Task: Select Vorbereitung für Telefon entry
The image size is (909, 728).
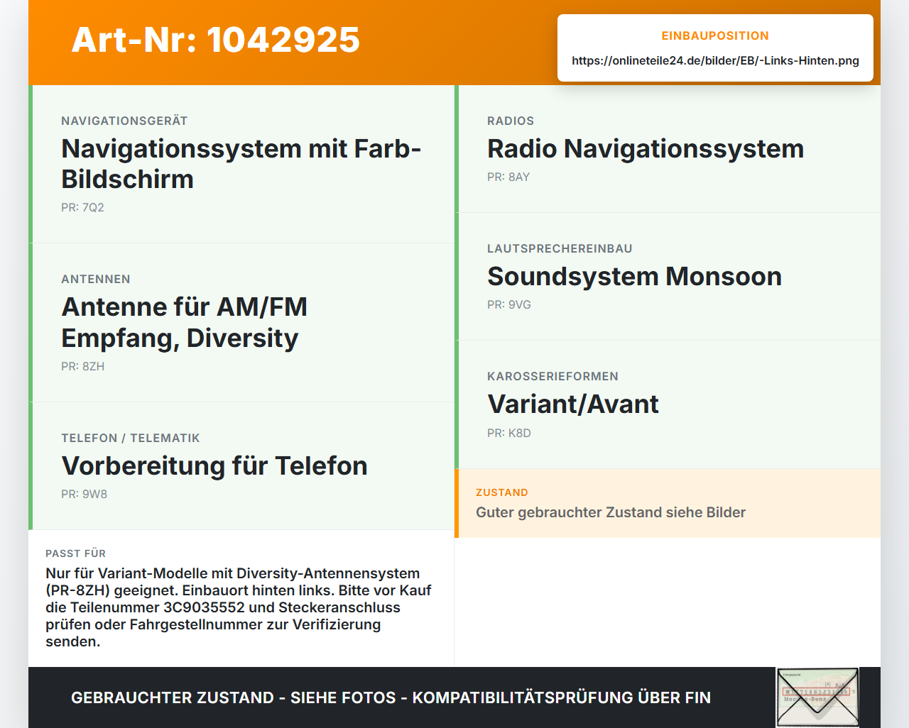Action: point(241,466)
